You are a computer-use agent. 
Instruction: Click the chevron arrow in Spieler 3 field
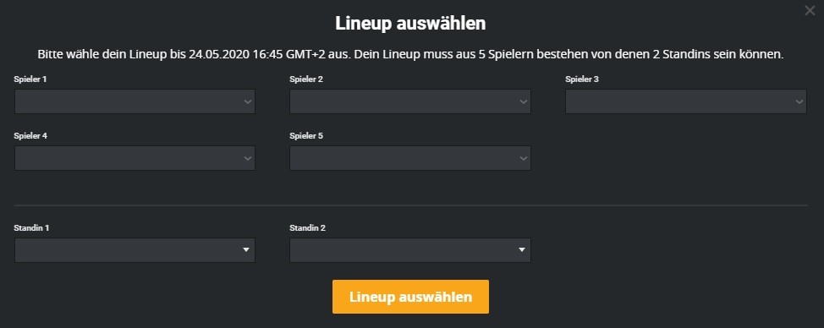[x=799, y=101]
